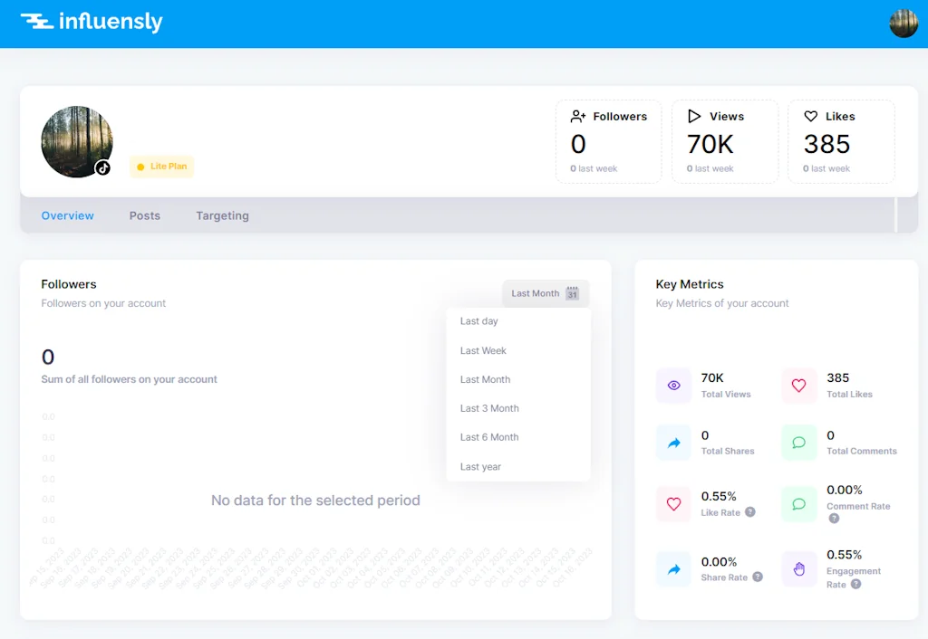Click the bubble icon beside Comment Rate
The image size is (928, 639).
point(798,503)
